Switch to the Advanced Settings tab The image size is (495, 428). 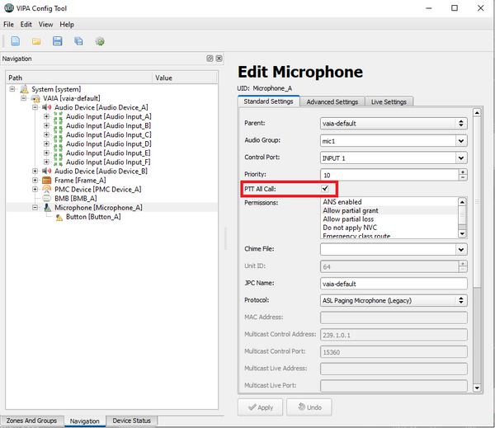332,102
